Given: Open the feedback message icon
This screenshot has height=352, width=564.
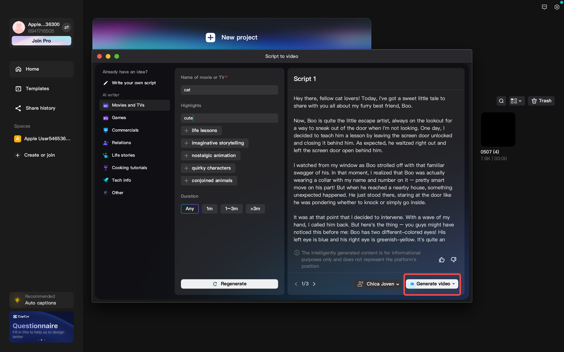Looking at the screenshot, I should coord(545,7).
